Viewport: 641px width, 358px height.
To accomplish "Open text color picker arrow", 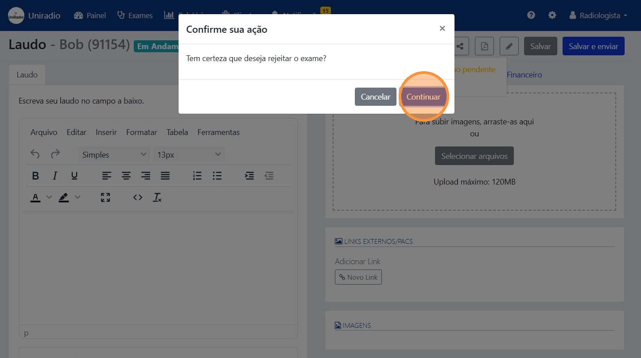I will point(50,197).
